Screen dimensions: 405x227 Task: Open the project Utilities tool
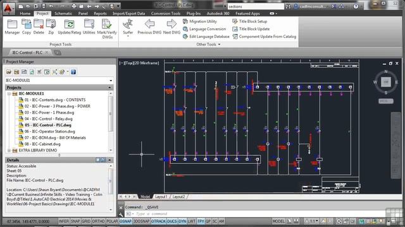point(89,26)
